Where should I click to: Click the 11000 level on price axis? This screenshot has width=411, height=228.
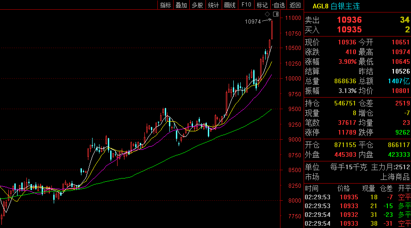pyautogui.click(x=294, y=18)
